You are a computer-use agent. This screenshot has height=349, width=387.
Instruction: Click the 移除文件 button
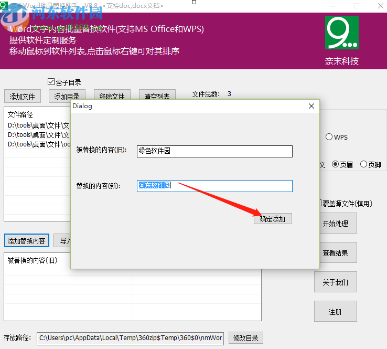click(112, 95)
